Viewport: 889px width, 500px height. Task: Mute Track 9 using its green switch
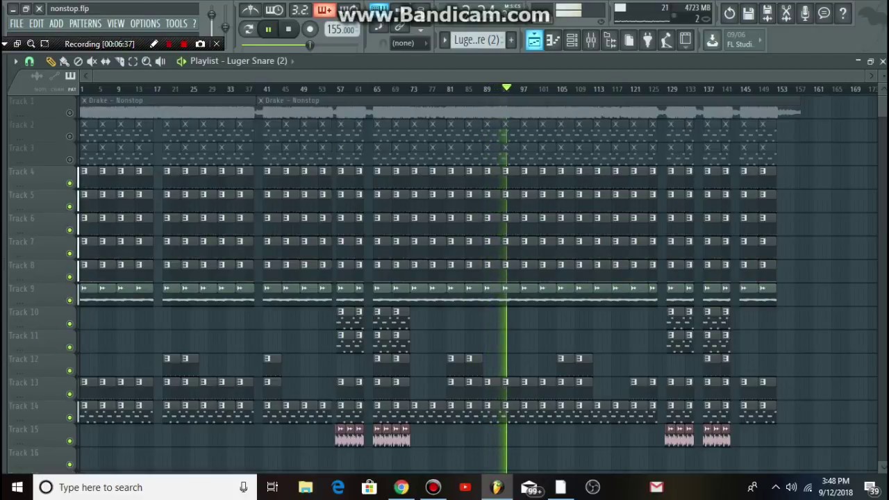pos(69,301)
